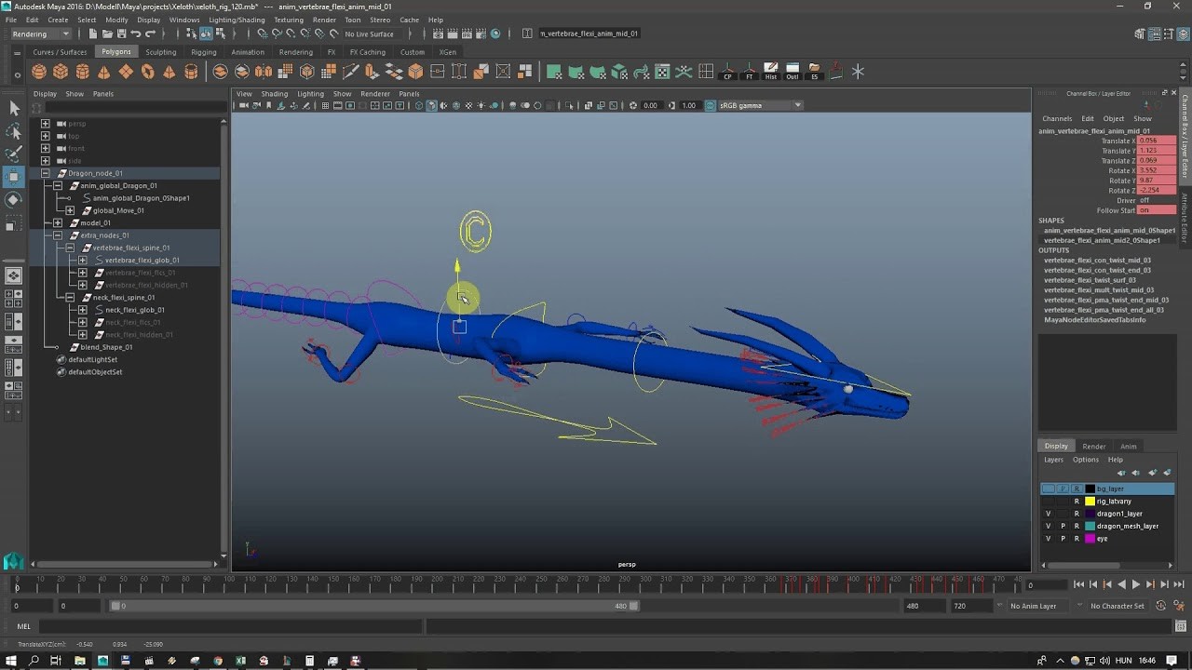Click the polygon sphere shelf icon
Image resolution: width=1192 pixels, height=670 pixels.
point(39,72)
